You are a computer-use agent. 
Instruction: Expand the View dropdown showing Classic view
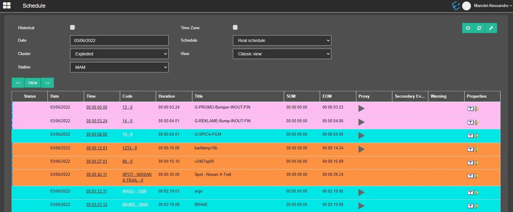tap(282, 54)
